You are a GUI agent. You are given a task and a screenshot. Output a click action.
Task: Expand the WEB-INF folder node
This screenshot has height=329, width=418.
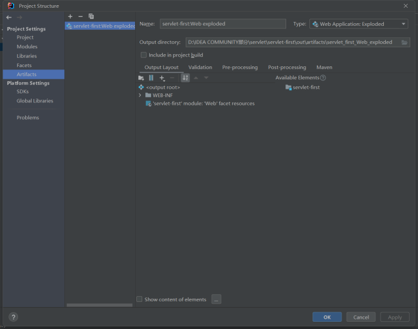pyautogui.click(x=140, y=95)
